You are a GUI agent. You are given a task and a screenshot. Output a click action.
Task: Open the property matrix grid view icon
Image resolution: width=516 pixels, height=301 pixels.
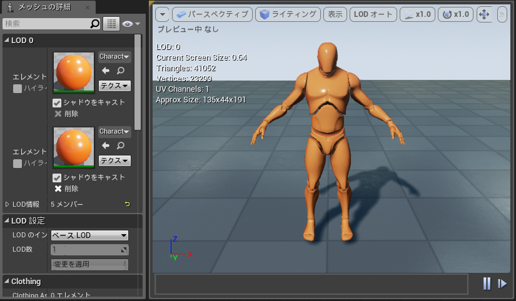point(111,24)
